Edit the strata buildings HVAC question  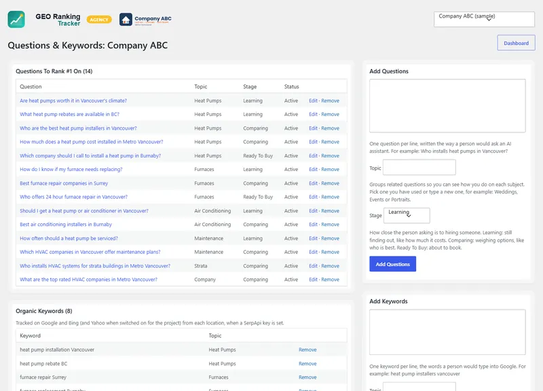point(313,266)
